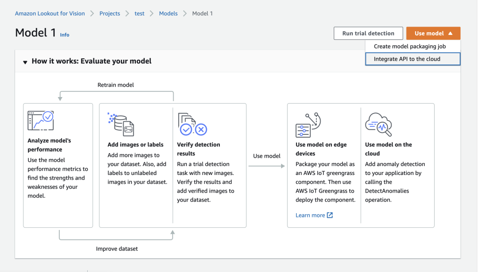Click the Retrain model label
Screen dimensions: 478x272
[x=116, y=84]
